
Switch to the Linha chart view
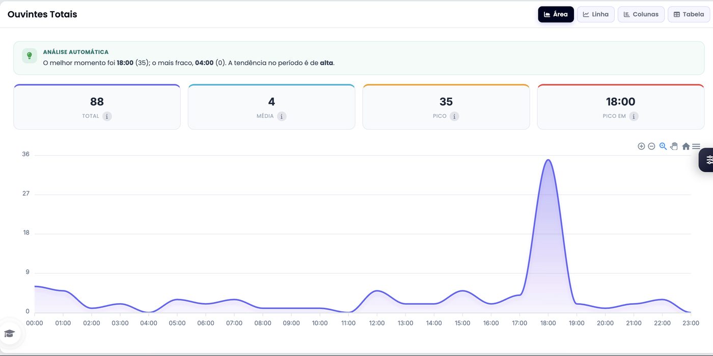(x=596, y=14)
